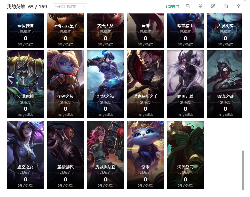Image resolution: width=250 pixels, height=197 pixels.
Task: Click the 虚空之女 hero portrait
Action: pyautogui.click(x=26, y=155)
